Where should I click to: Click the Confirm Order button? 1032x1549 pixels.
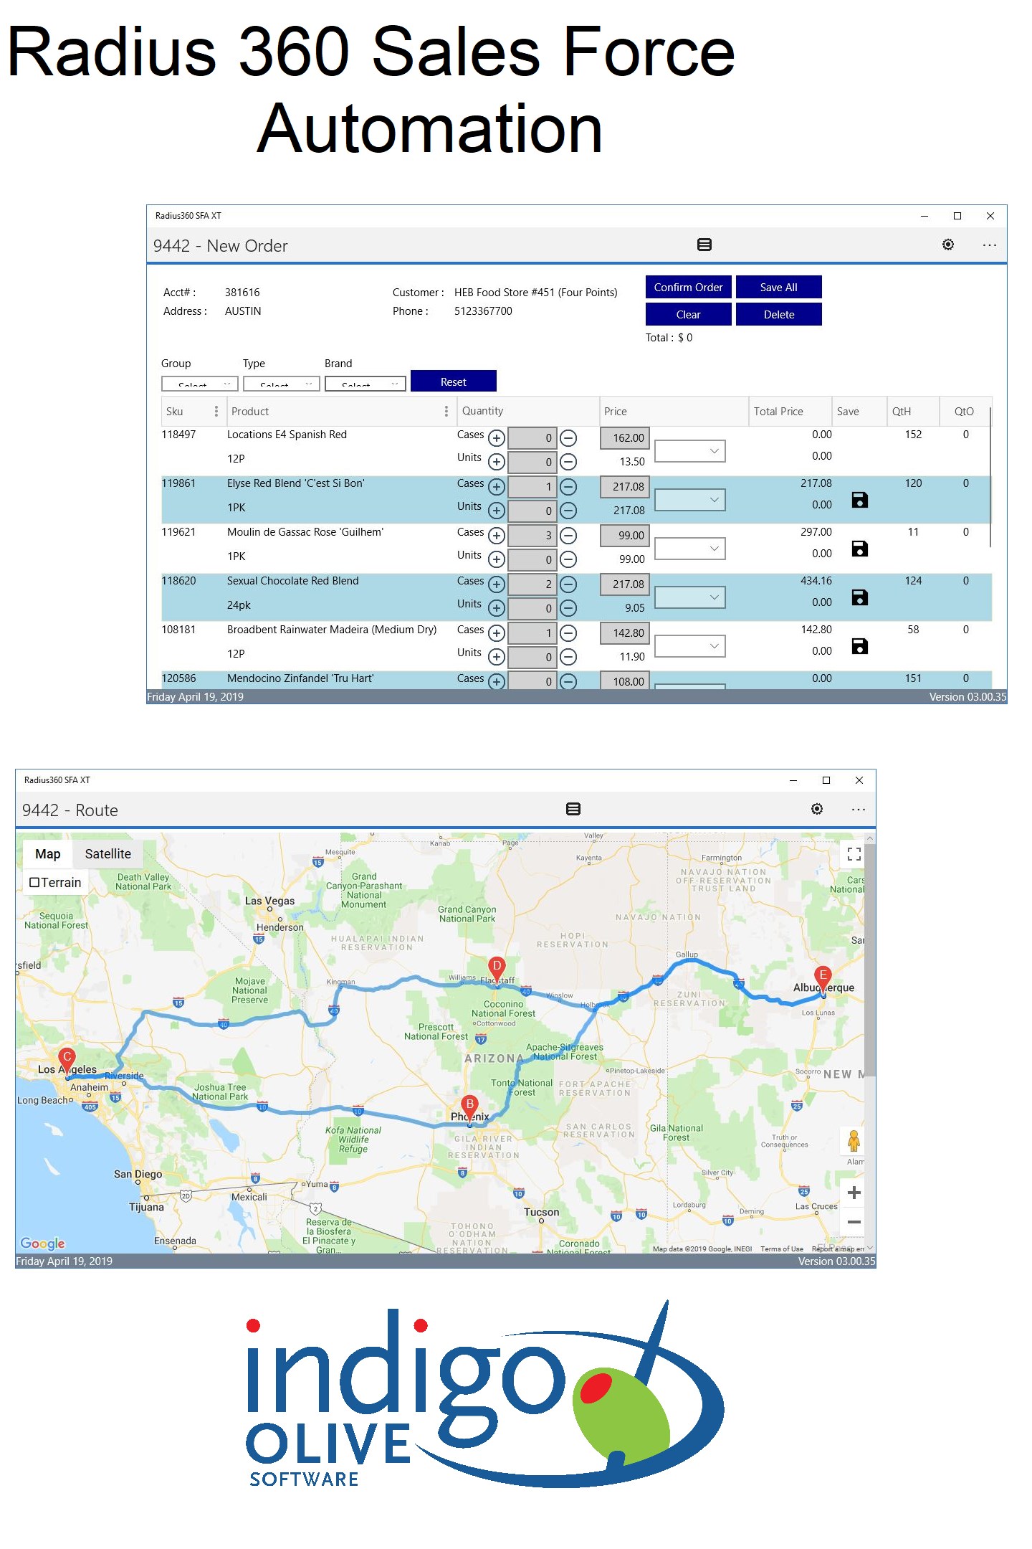click(x=688, y=287)
